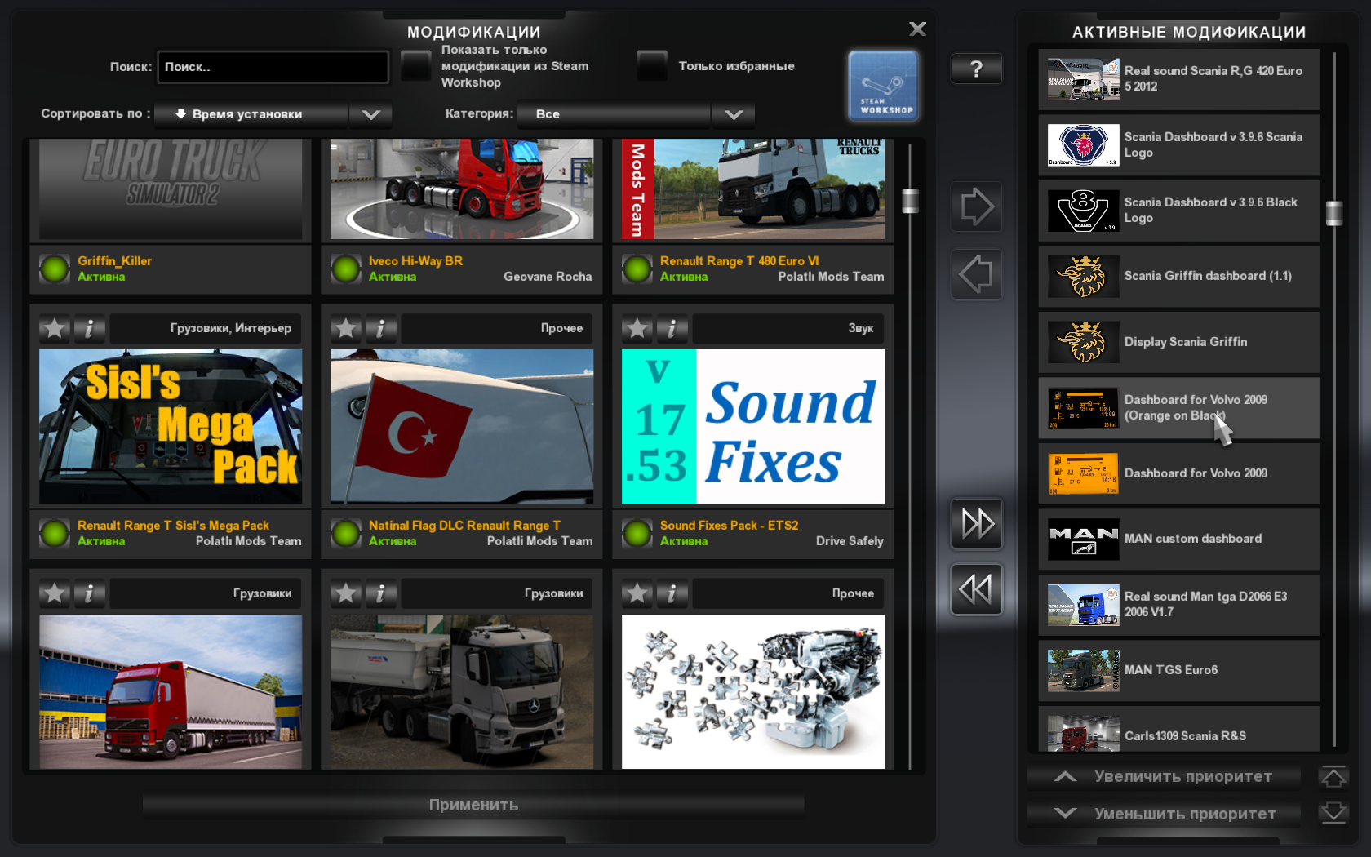
Task: Select orange-icon Dashboard for Volvo 2009 entry
Action: 1178,473
